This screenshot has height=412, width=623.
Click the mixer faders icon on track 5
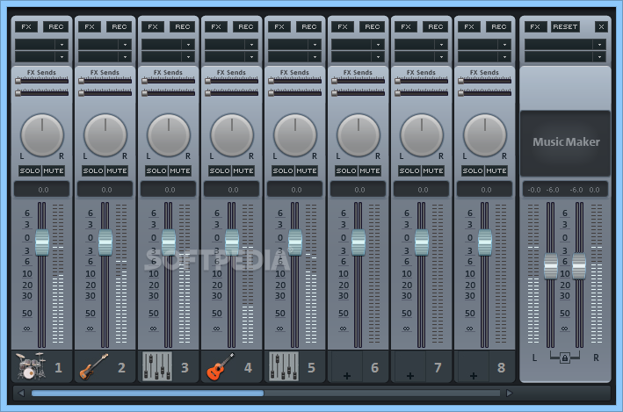[284, 366]
